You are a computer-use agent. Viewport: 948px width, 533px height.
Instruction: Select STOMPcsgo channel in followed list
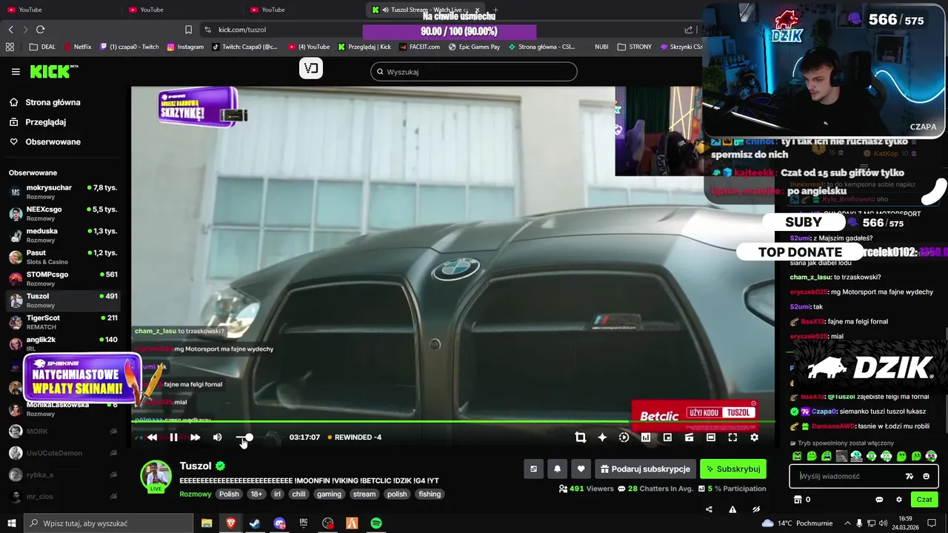point(63,278)
